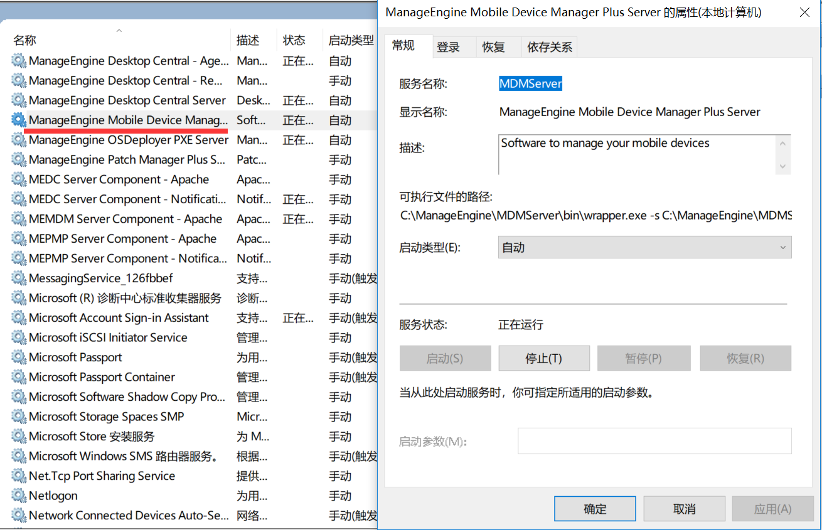Open the 恢复 tab

493,47
